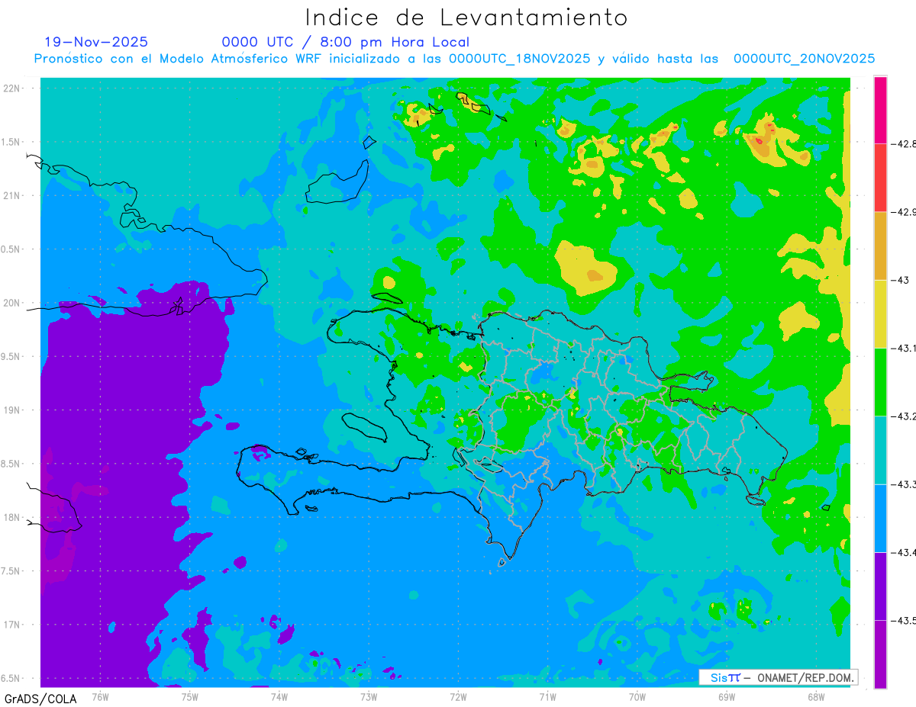Click the '70W' longitude label
Screen dimensions: 916x707
637,696
